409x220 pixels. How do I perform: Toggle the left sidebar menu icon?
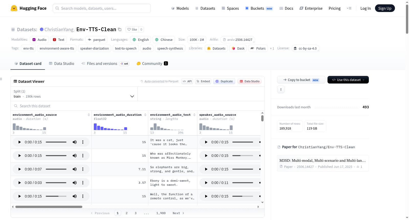[x=1, y=79]
